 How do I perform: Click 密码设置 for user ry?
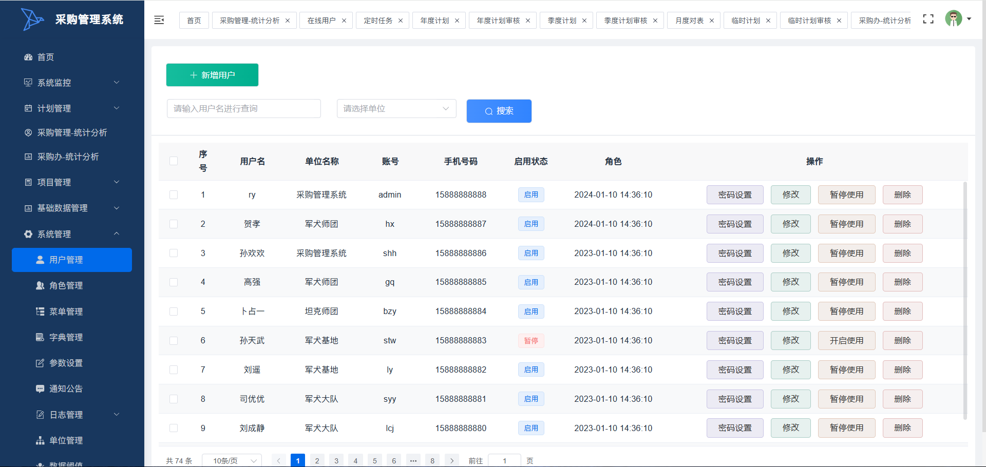coord(735,195)
